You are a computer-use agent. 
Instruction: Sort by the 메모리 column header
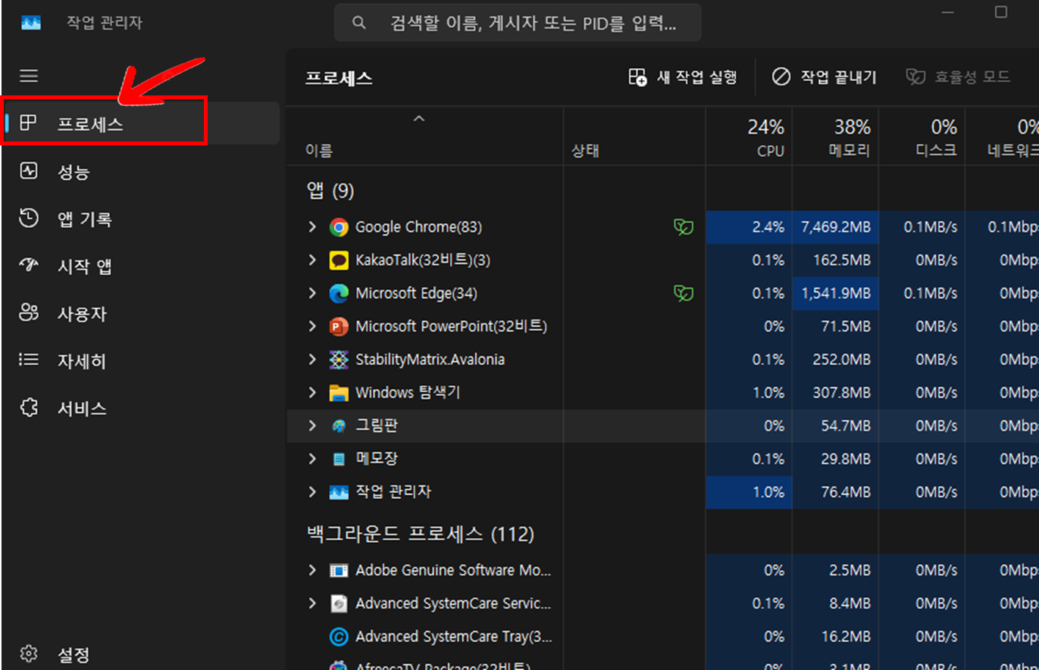pos(836,136)
